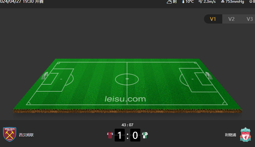This screenshot has width=255, height=147.
Task: Open the 西汉姆联 team name link
Action: 26,135
